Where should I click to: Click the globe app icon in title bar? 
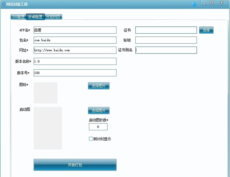3,4
